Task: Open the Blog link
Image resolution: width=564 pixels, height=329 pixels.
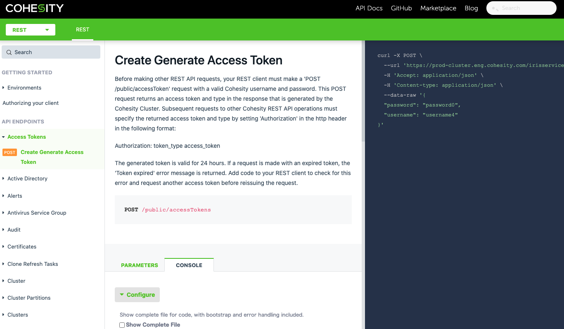Action: [x=471, y=8]
